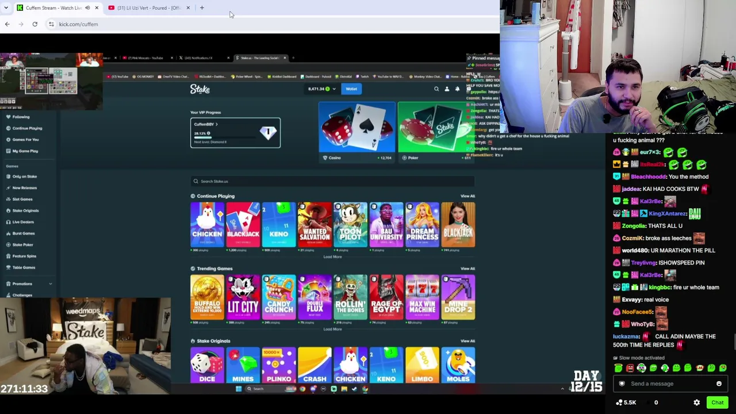Launch the Plinko original game
This screenshot has width=736, height=414.
(279, 365)
